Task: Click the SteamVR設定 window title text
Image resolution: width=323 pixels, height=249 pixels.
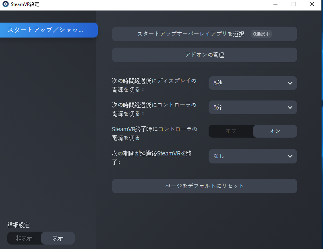Action: tap(25, 4)
